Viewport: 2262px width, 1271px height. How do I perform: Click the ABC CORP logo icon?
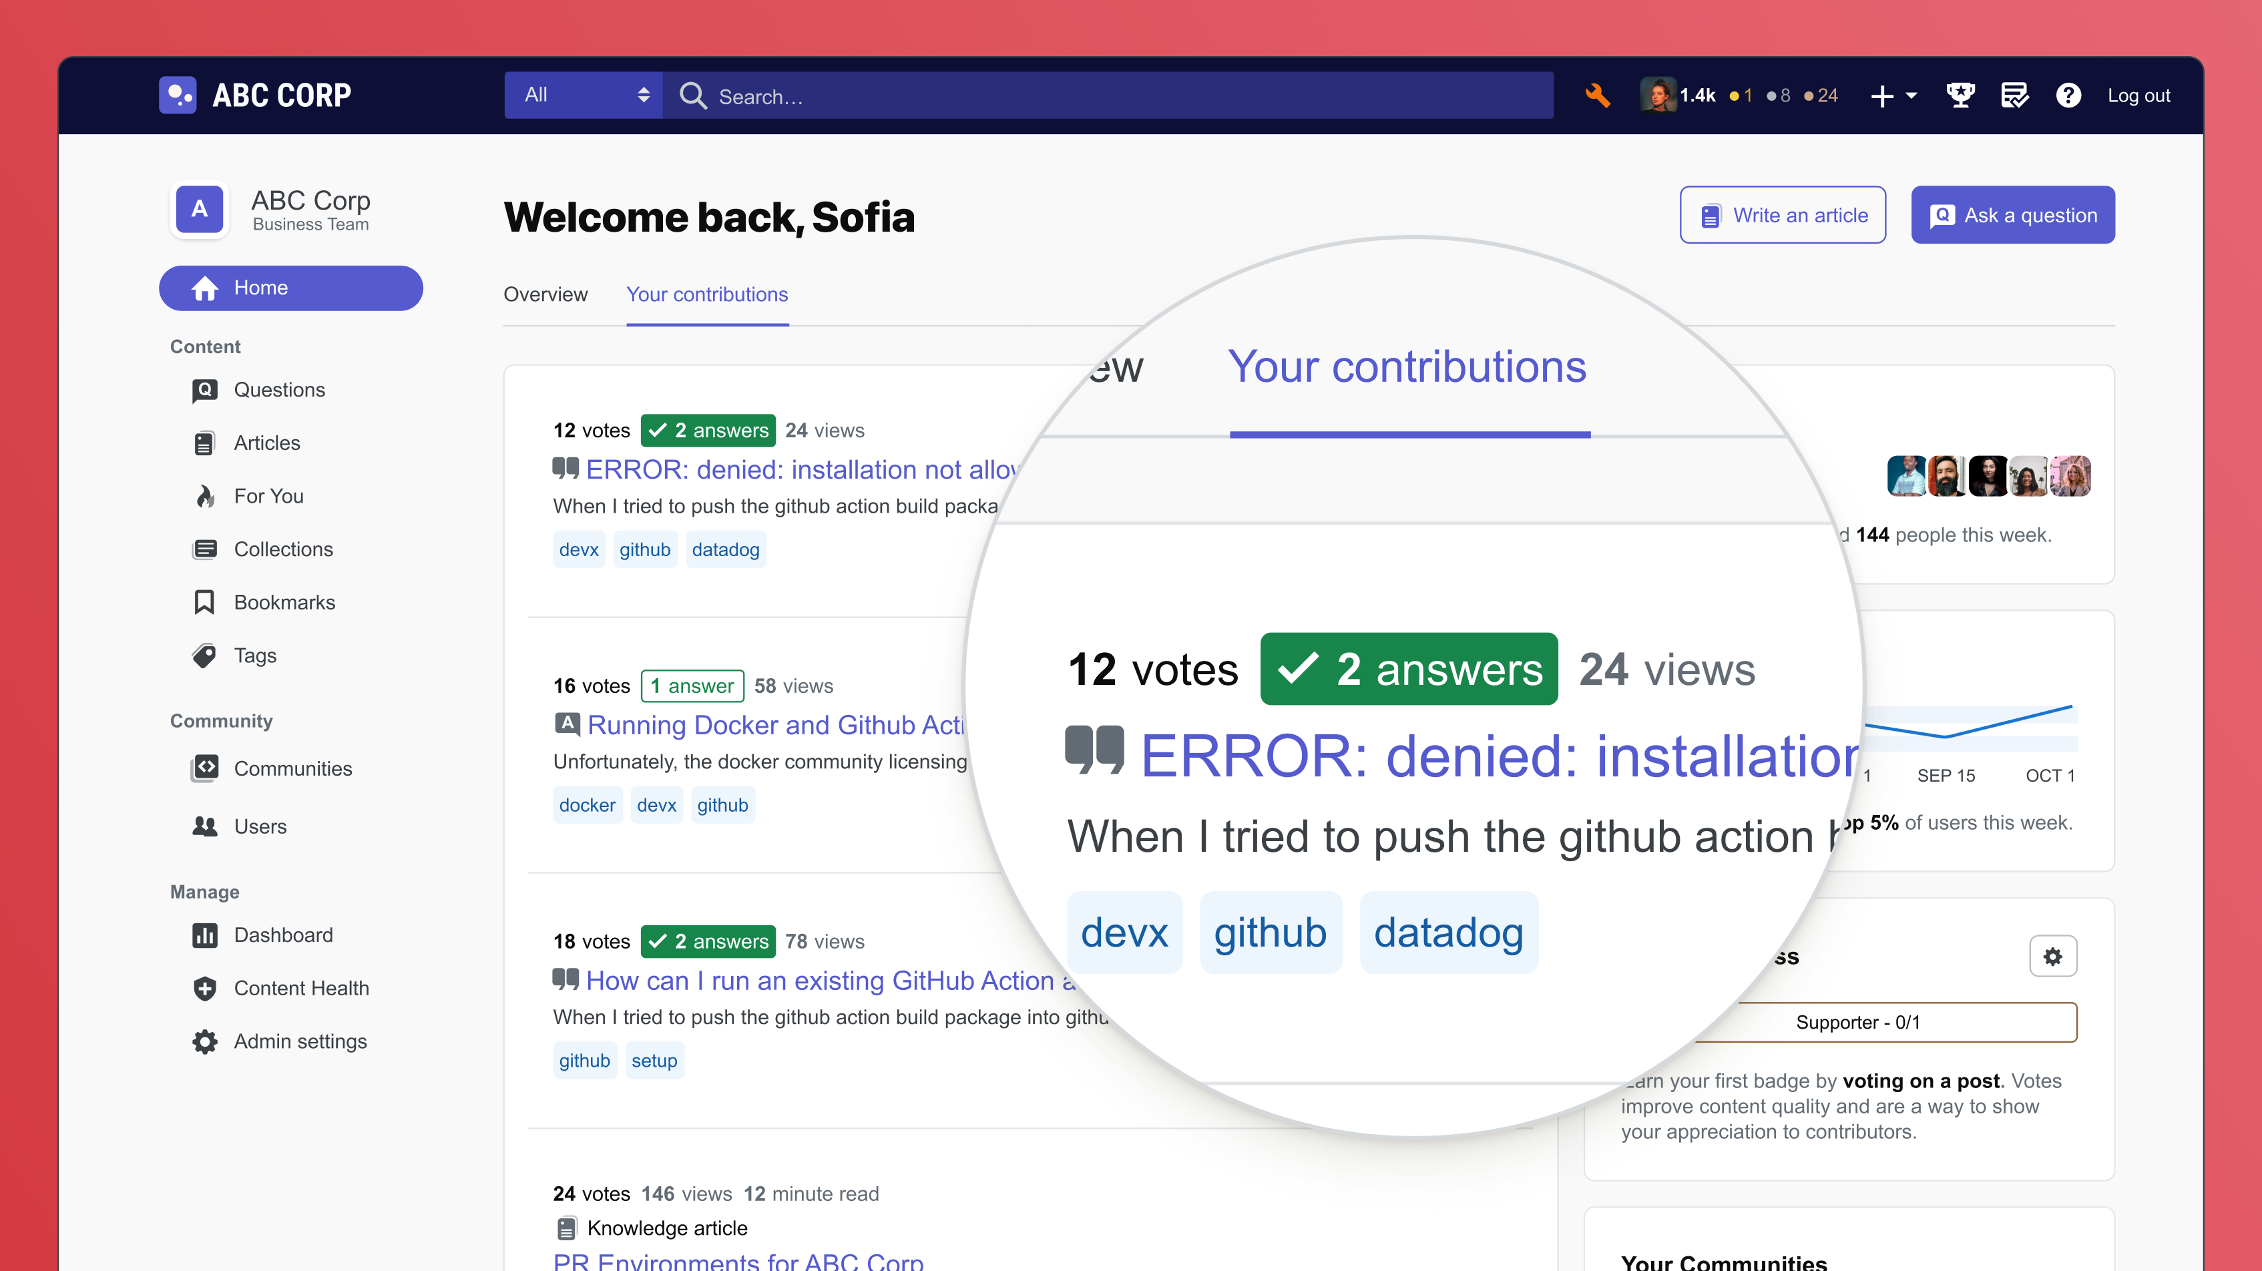point(178,95)
